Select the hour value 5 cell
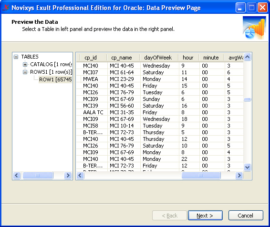270x227 pixels. coord(189,132)
